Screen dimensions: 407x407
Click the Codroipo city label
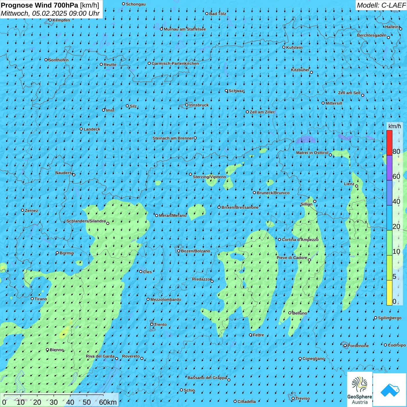[x=397, y=345]
